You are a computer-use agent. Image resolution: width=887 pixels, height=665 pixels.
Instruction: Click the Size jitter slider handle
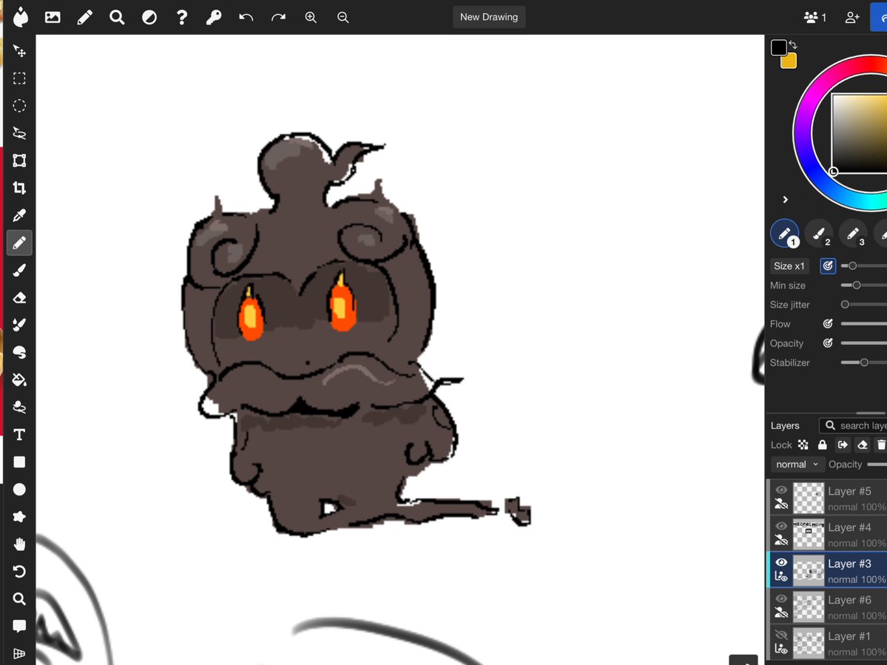[x=845, y=304]
